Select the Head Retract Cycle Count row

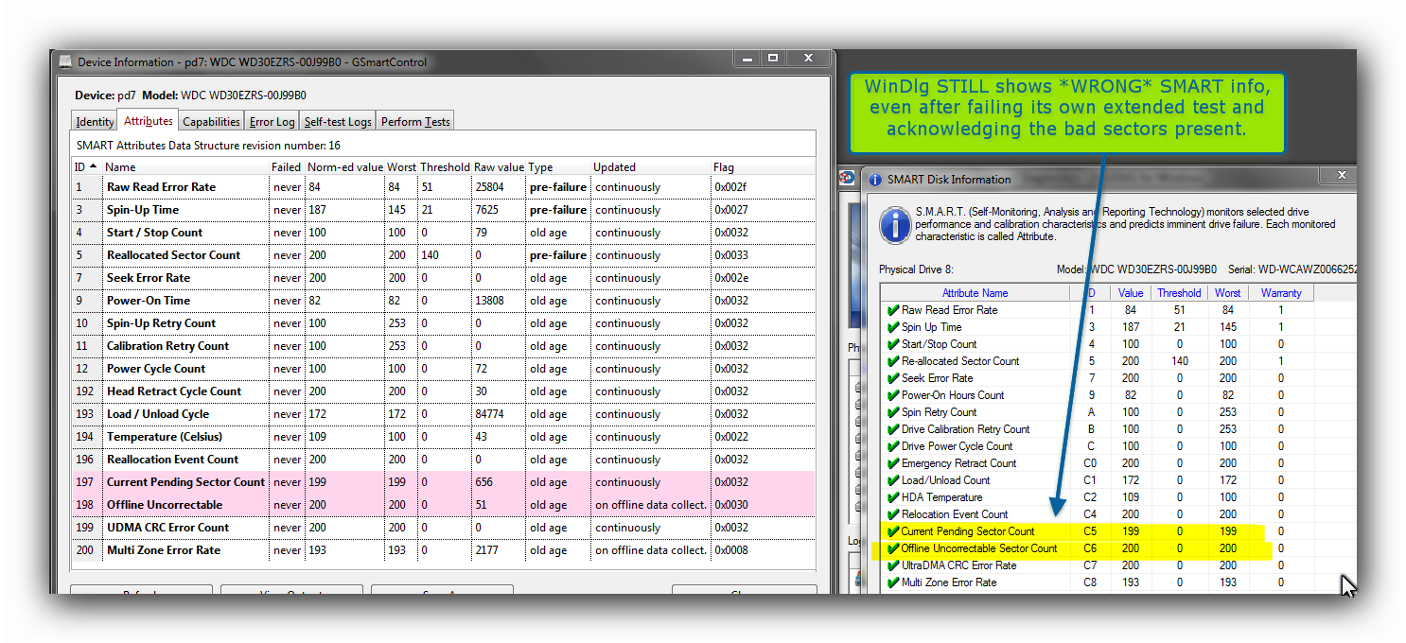pyautogui.click(x=444, y=391)
